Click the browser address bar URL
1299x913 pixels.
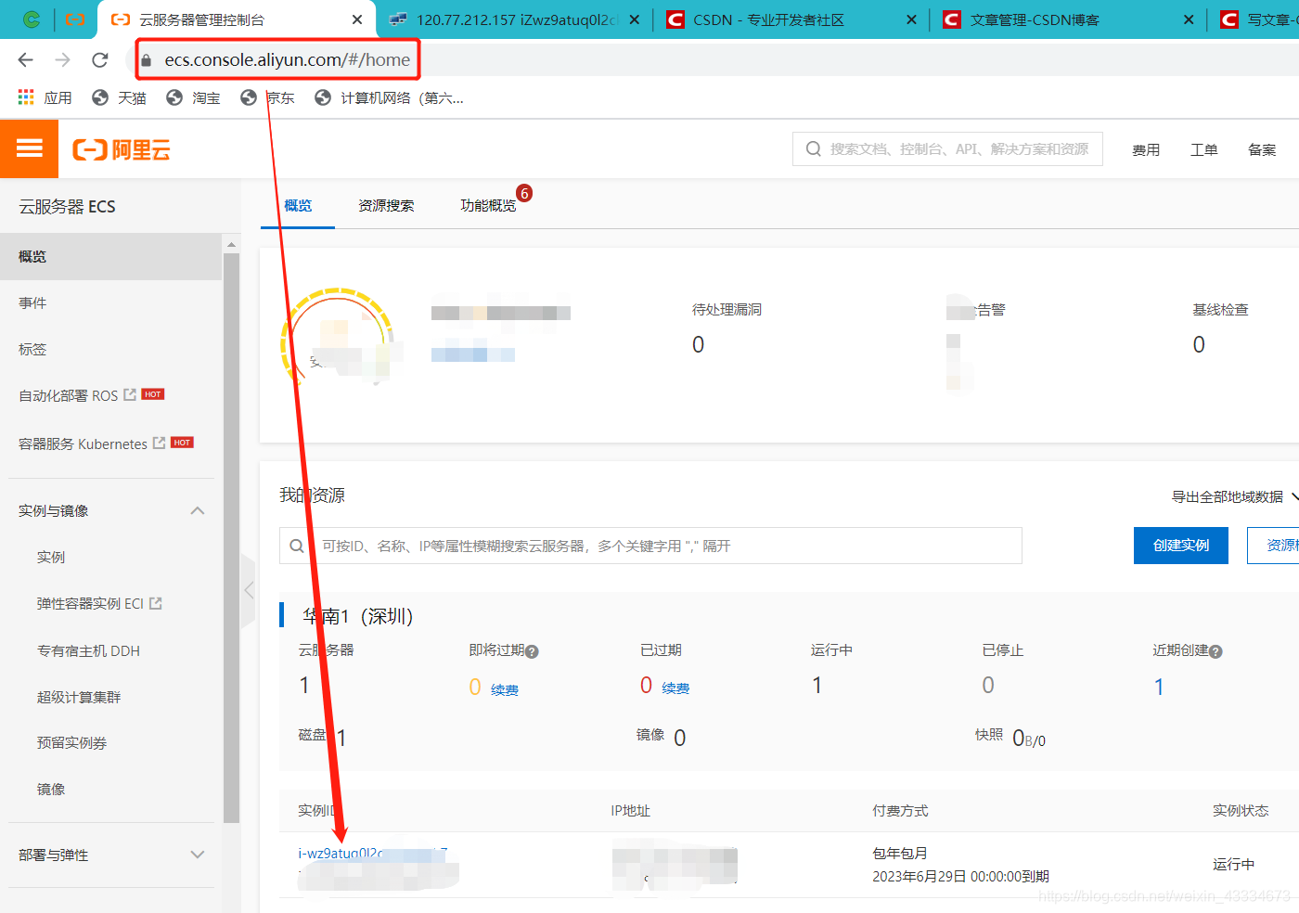click(x=288, y=60)
